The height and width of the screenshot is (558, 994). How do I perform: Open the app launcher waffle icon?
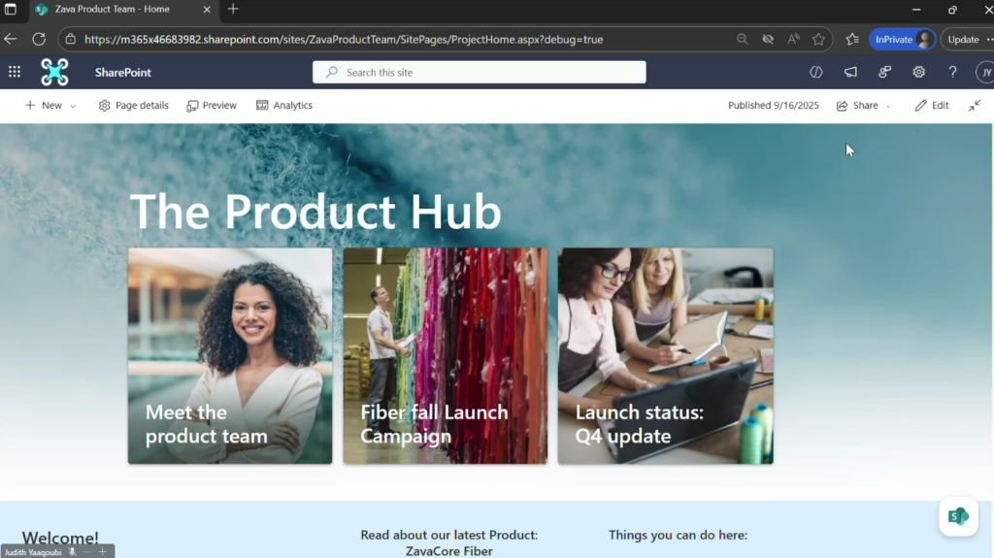point(14,72)
